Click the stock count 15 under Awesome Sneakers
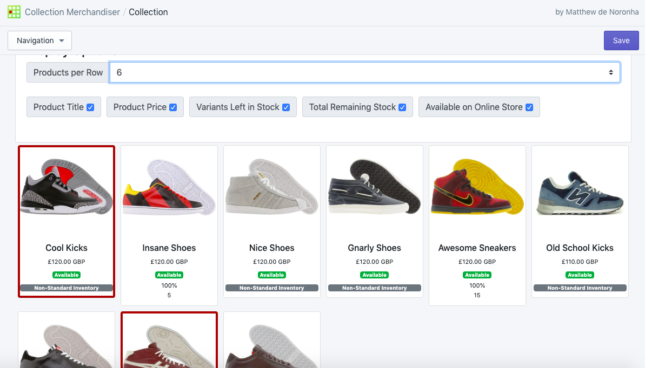The width and height of the screenshot is (645, 368). [x=477, y=295]
